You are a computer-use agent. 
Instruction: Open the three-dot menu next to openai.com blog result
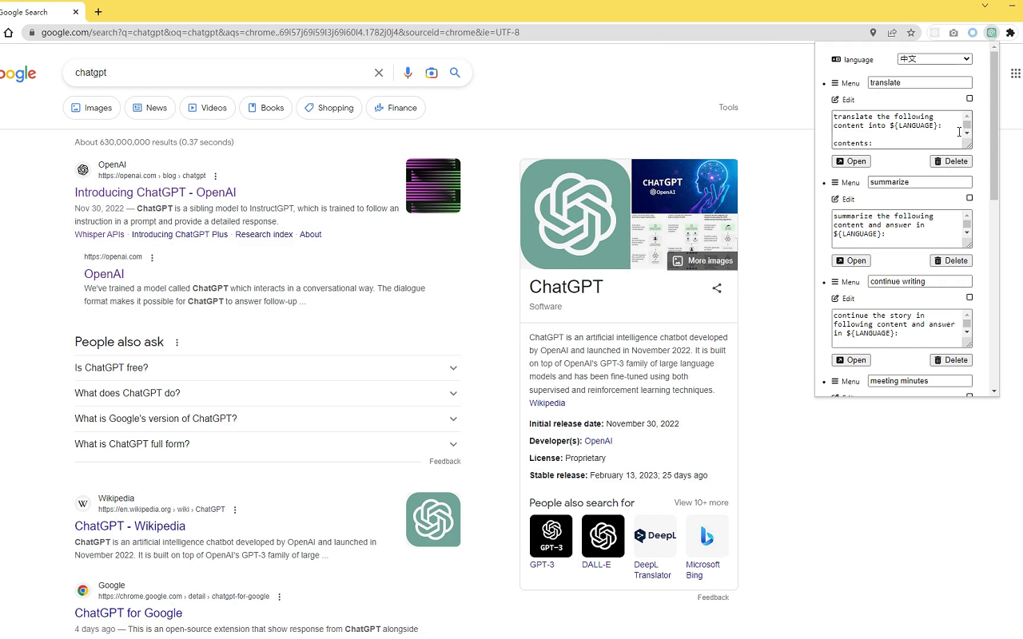coord(216,177)
